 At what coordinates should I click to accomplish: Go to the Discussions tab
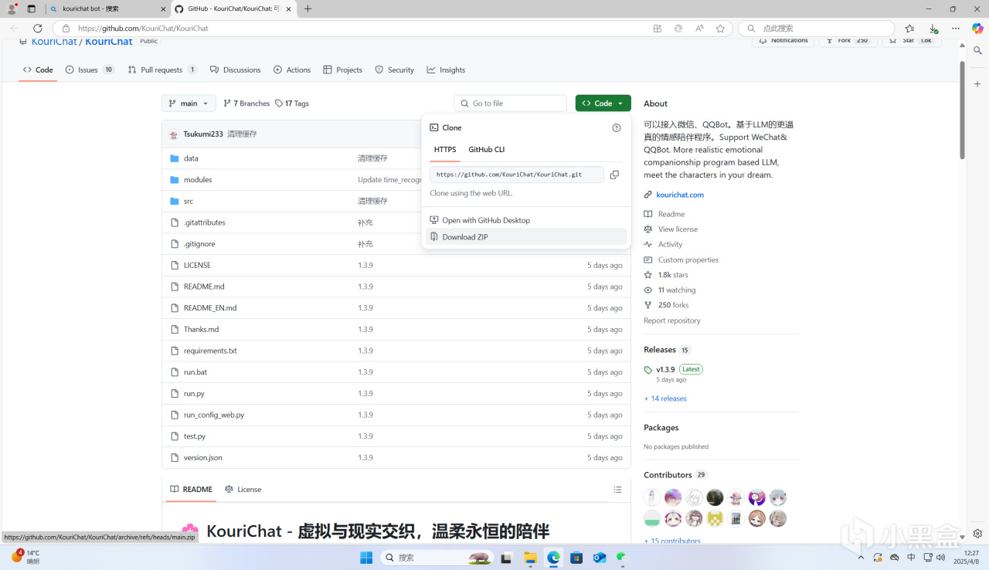(x=236, y=70)
